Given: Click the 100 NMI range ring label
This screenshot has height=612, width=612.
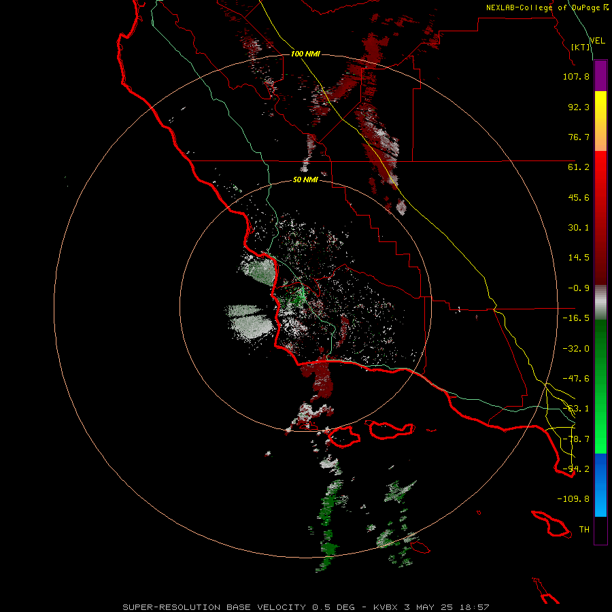Looking at the screenshot, I should pyautogui.click(x=305, y=54).
